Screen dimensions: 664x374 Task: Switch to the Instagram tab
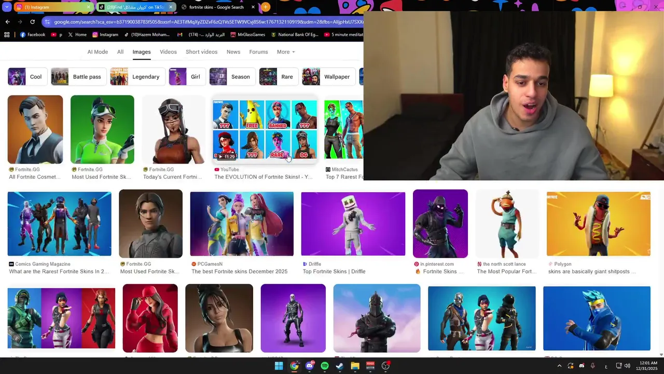click(52, 7)
